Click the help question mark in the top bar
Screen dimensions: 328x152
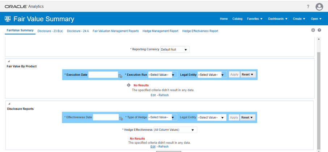coord(308,7)
